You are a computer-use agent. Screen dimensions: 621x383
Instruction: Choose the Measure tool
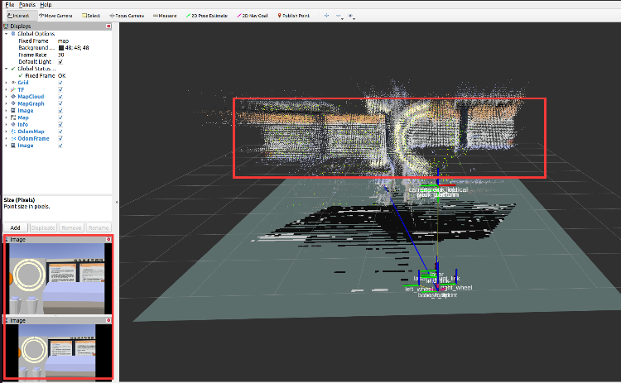click(x=166, y=15)
